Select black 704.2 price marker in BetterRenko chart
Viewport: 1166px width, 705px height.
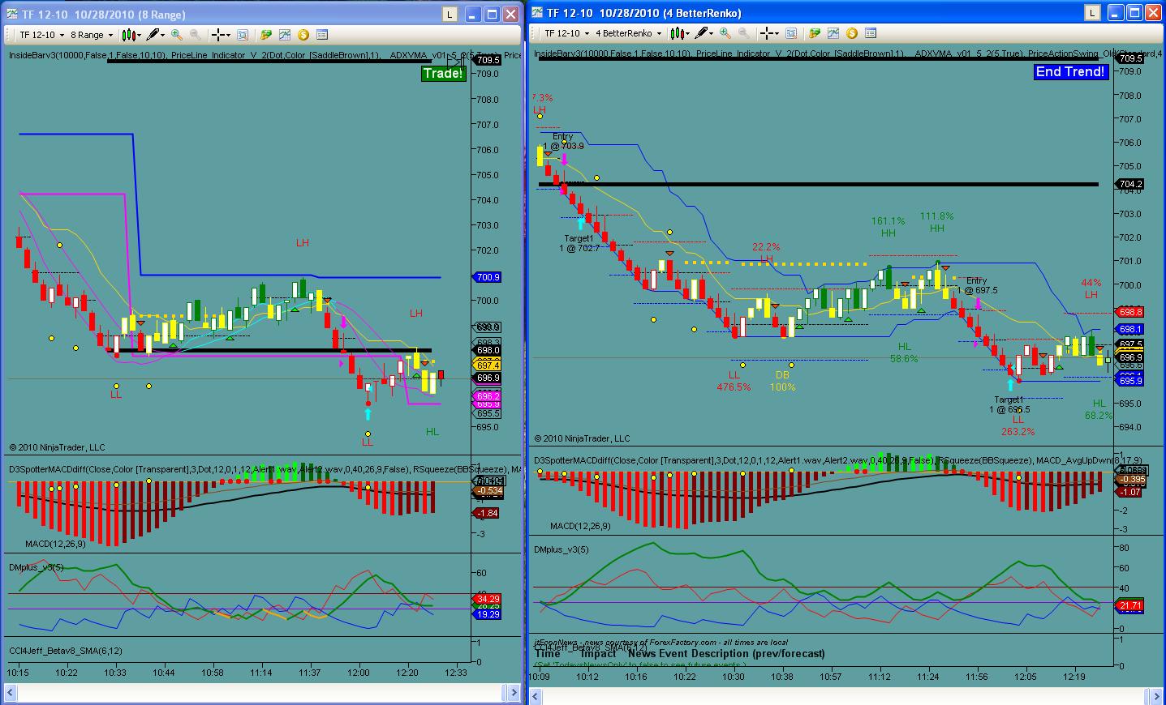pos(1130,184)
